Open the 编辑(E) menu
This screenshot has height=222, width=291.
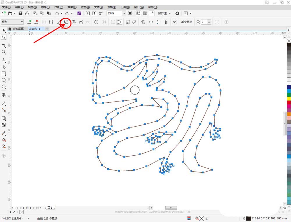tap(19, 7)
